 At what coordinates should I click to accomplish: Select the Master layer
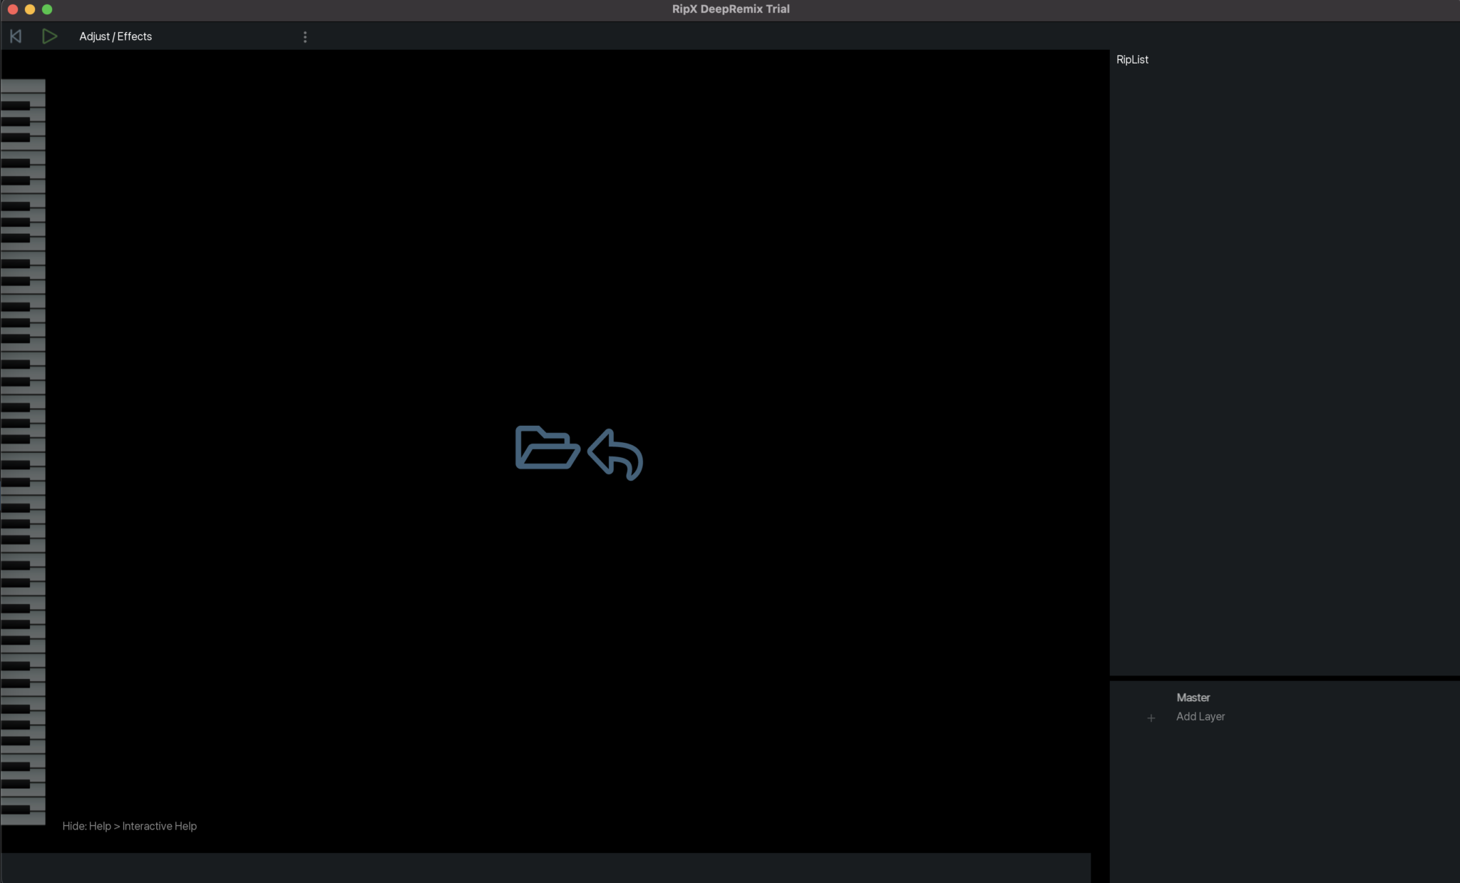point(1193,698)
